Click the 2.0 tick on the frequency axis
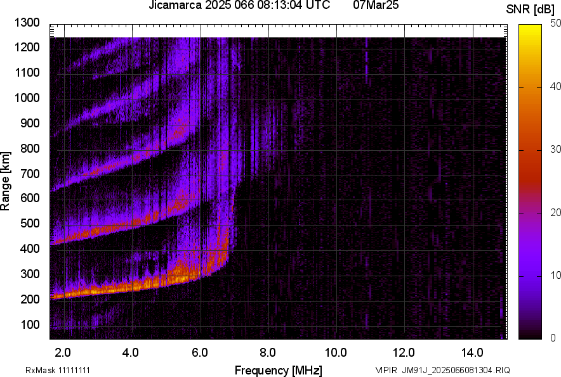The height and width of the screenshot is (377, 561). 63,352
